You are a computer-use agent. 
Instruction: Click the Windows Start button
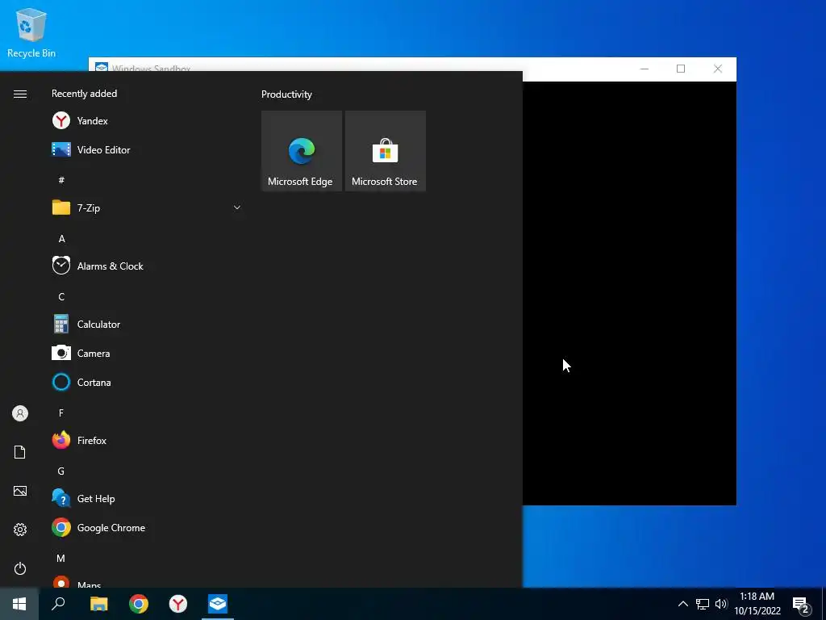pyautogui.click(x=19, y=604)
